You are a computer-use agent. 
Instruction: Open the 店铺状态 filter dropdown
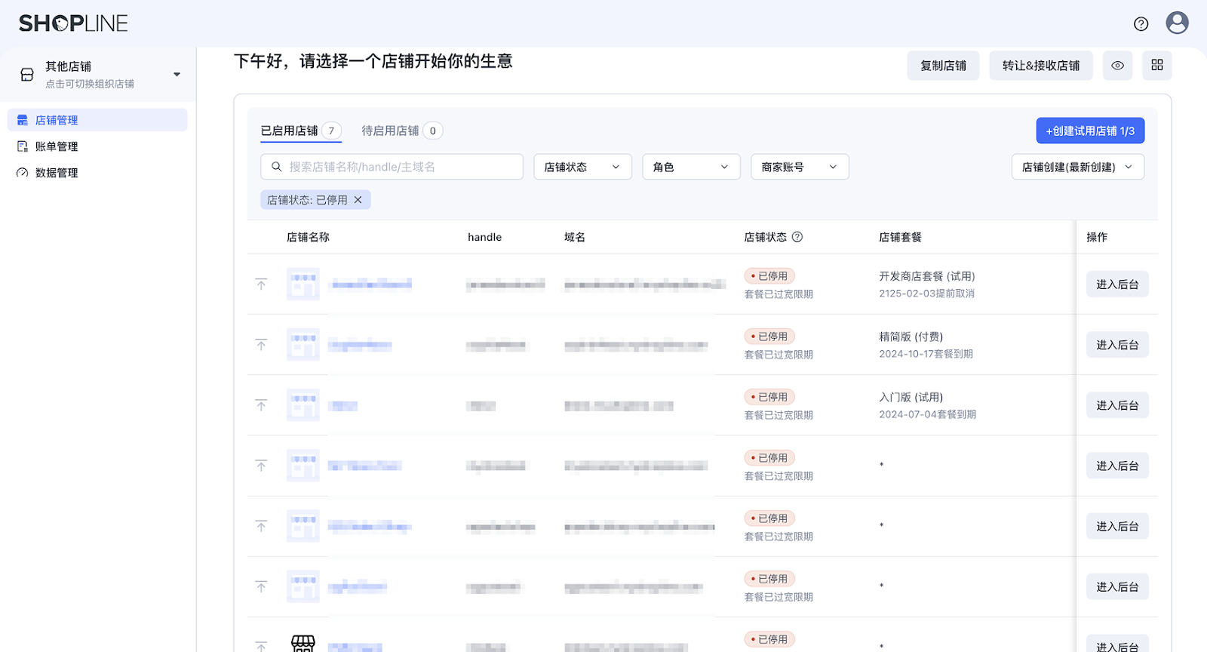[x=582, y=167]
